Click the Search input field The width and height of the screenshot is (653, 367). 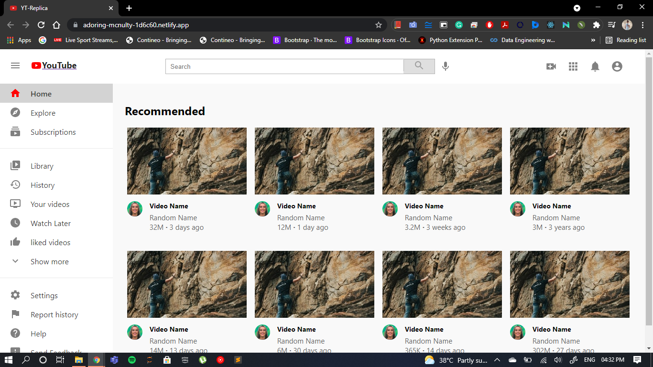284,66
